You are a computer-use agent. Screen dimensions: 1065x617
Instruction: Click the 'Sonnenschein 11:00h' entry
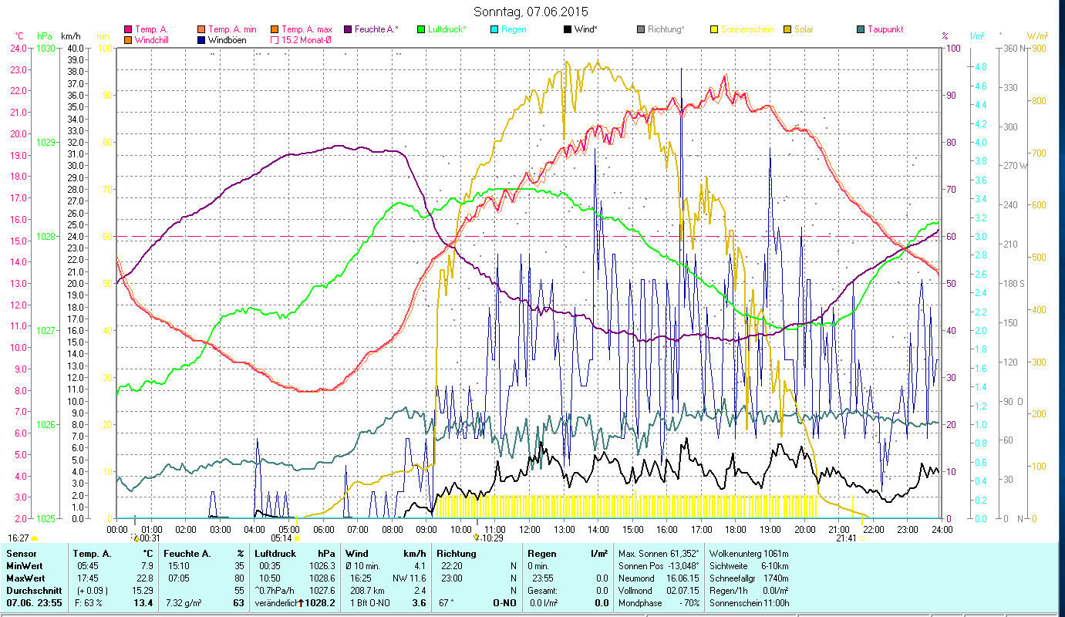tap(749, 603)
